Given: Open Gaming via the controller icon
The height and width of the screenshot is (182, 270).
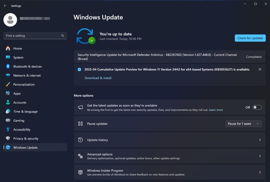Looking at the screenshot, I should coord(8,120).
